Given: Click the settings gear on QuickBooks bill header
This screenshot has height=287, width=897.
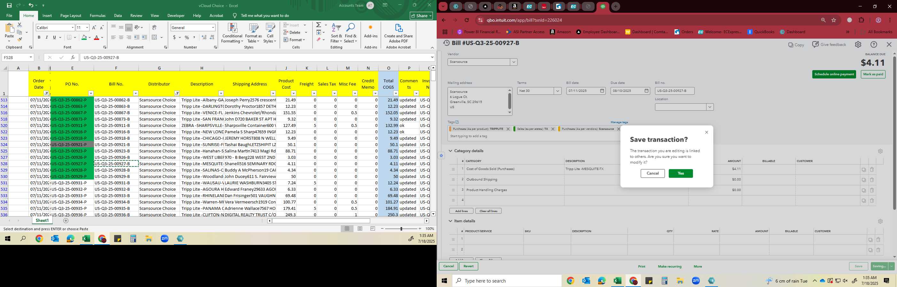Looking at the screenshot, I should (858, 44).
